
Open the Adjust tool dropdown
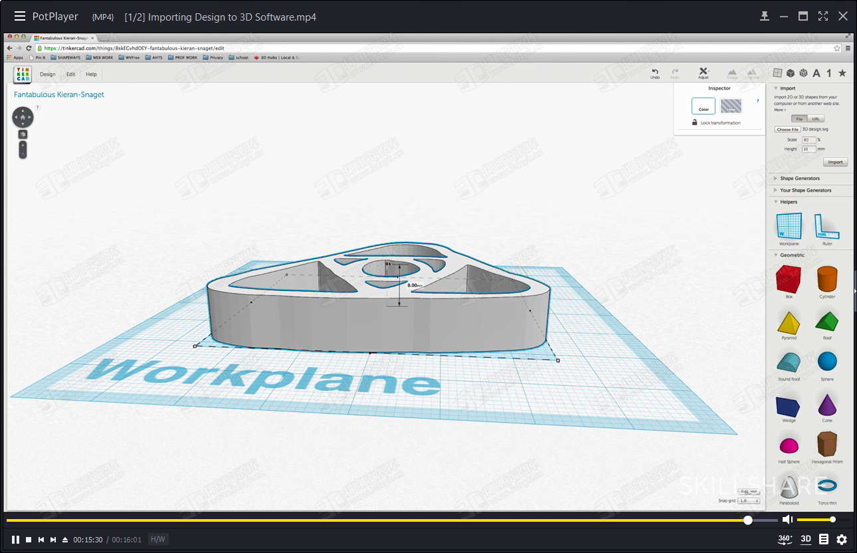[x=704, y=73]
